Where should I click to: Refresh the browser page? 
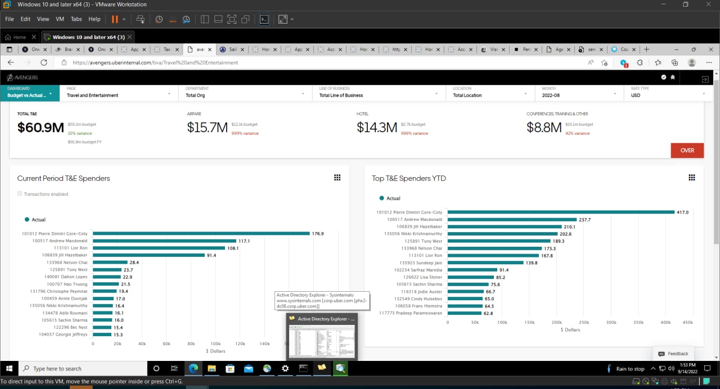44,62
